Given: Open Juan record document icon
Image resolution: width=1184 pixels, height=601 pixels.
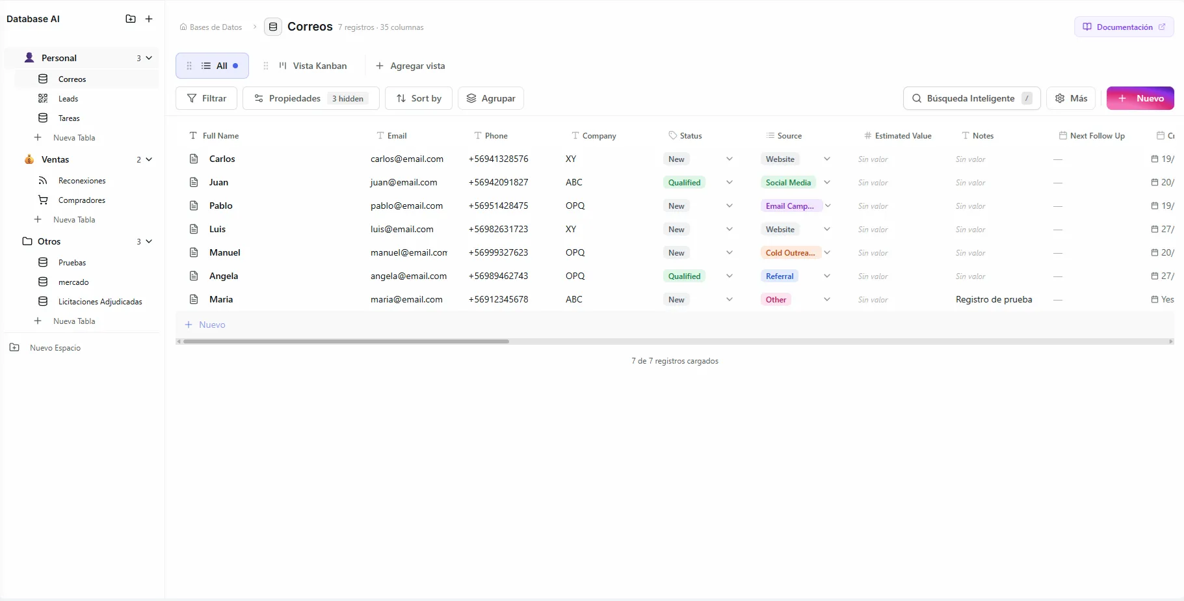Looking at the screenshot, I should (193, 182).
